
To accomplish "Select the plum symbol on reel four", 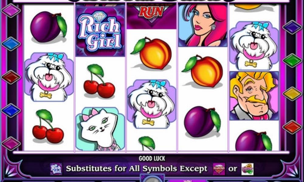I will coord(202,122).
